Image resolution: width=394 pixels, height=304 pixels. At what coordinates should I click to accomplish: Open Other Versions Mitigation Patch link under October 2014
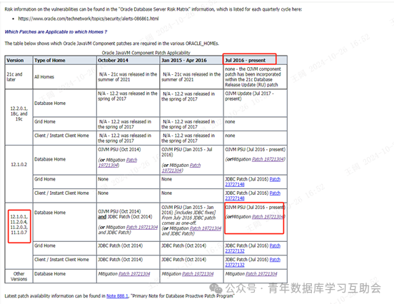pyautogui.click(x=134, y=274)
